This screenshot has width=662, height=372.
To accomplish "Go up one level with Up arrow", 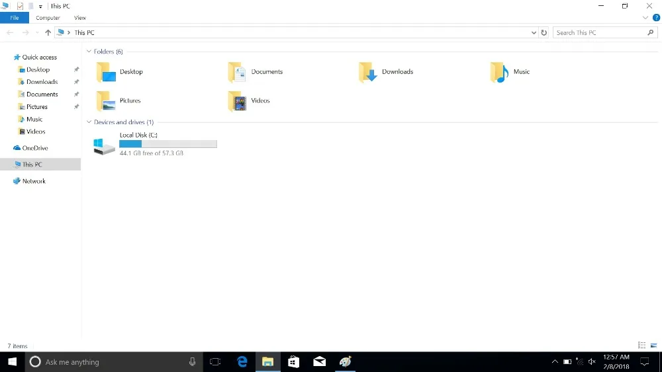I will tap(48, 32).
